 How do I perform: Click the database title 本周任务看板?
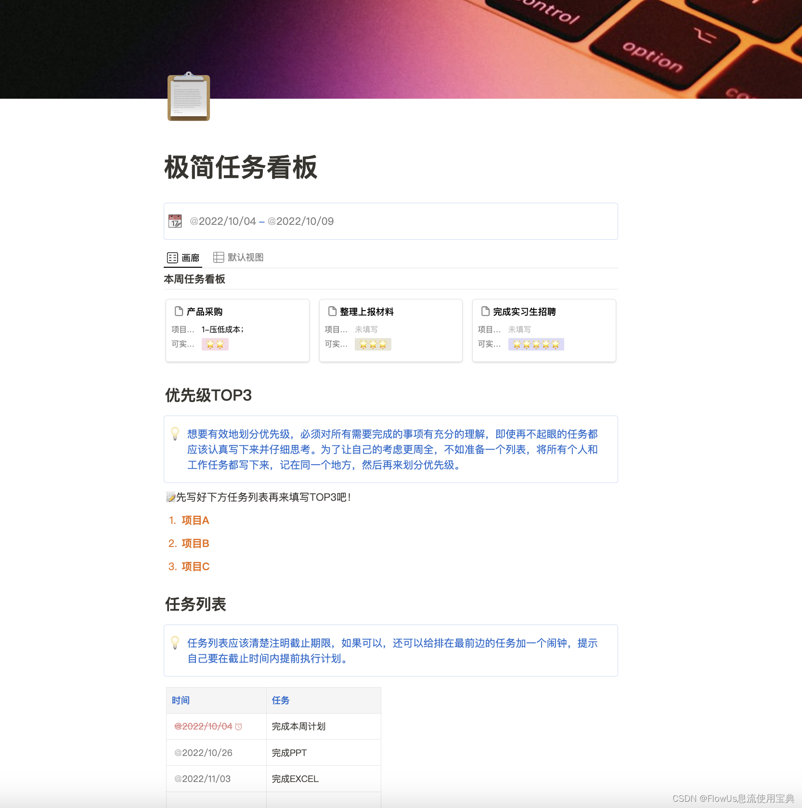pos(194,279)
